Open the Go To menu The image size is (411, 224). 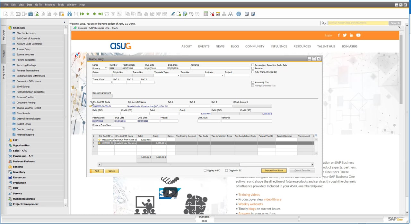point(38,5)
